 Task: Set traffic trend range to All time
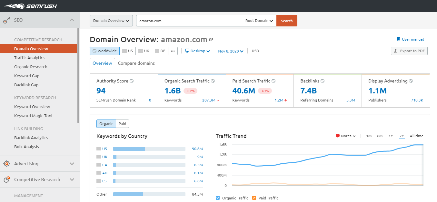click(416, 136)
